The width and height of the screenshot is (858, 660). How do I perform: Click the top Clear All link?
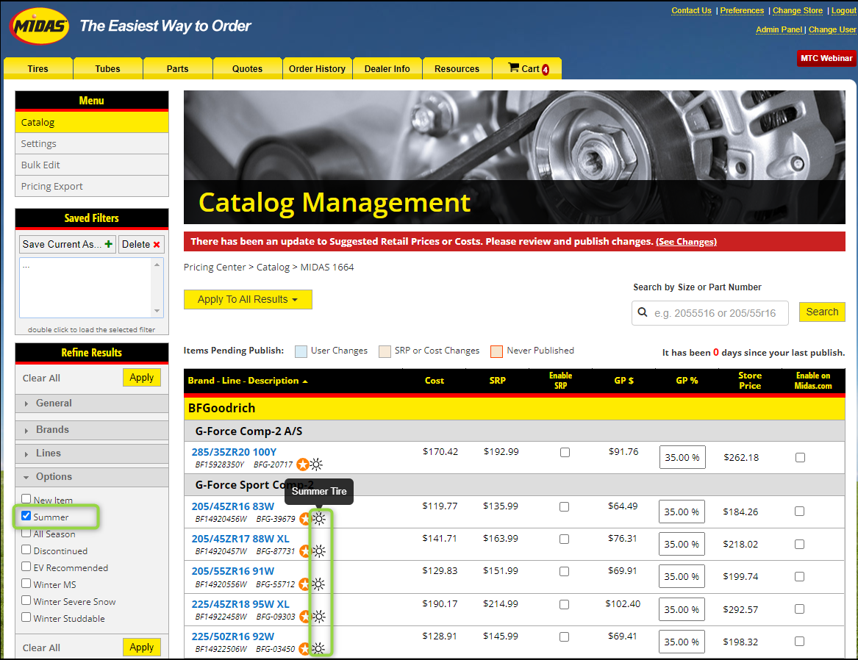pos(41,378)
